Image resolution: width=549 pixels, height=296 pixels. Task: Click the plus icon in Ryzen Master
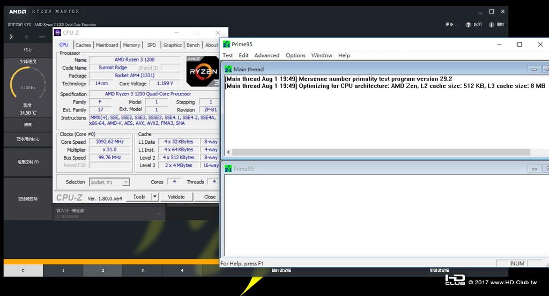[27, 37]
